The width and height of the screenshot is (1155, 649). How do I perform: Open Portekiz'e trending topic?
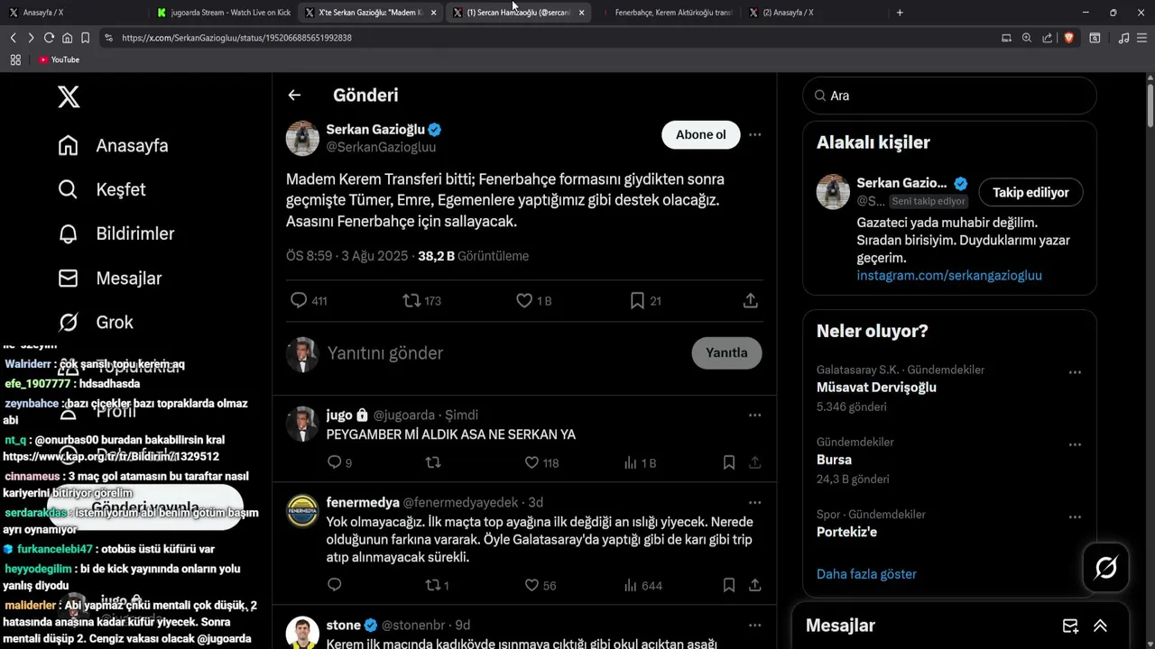(846, 532)
